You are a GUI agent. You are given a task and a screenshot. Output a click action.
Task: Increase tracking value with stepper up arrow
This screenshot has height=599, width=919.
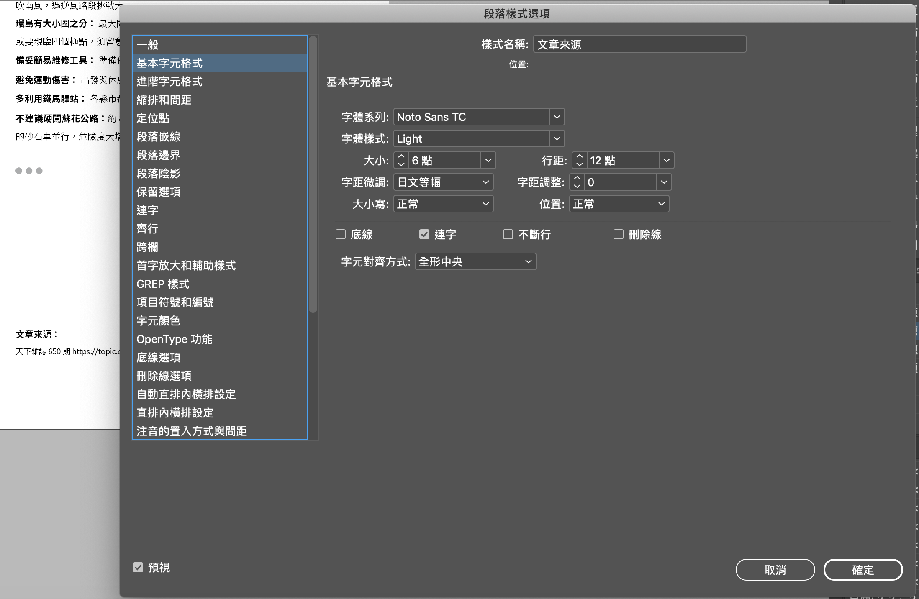tap(577, 178)
